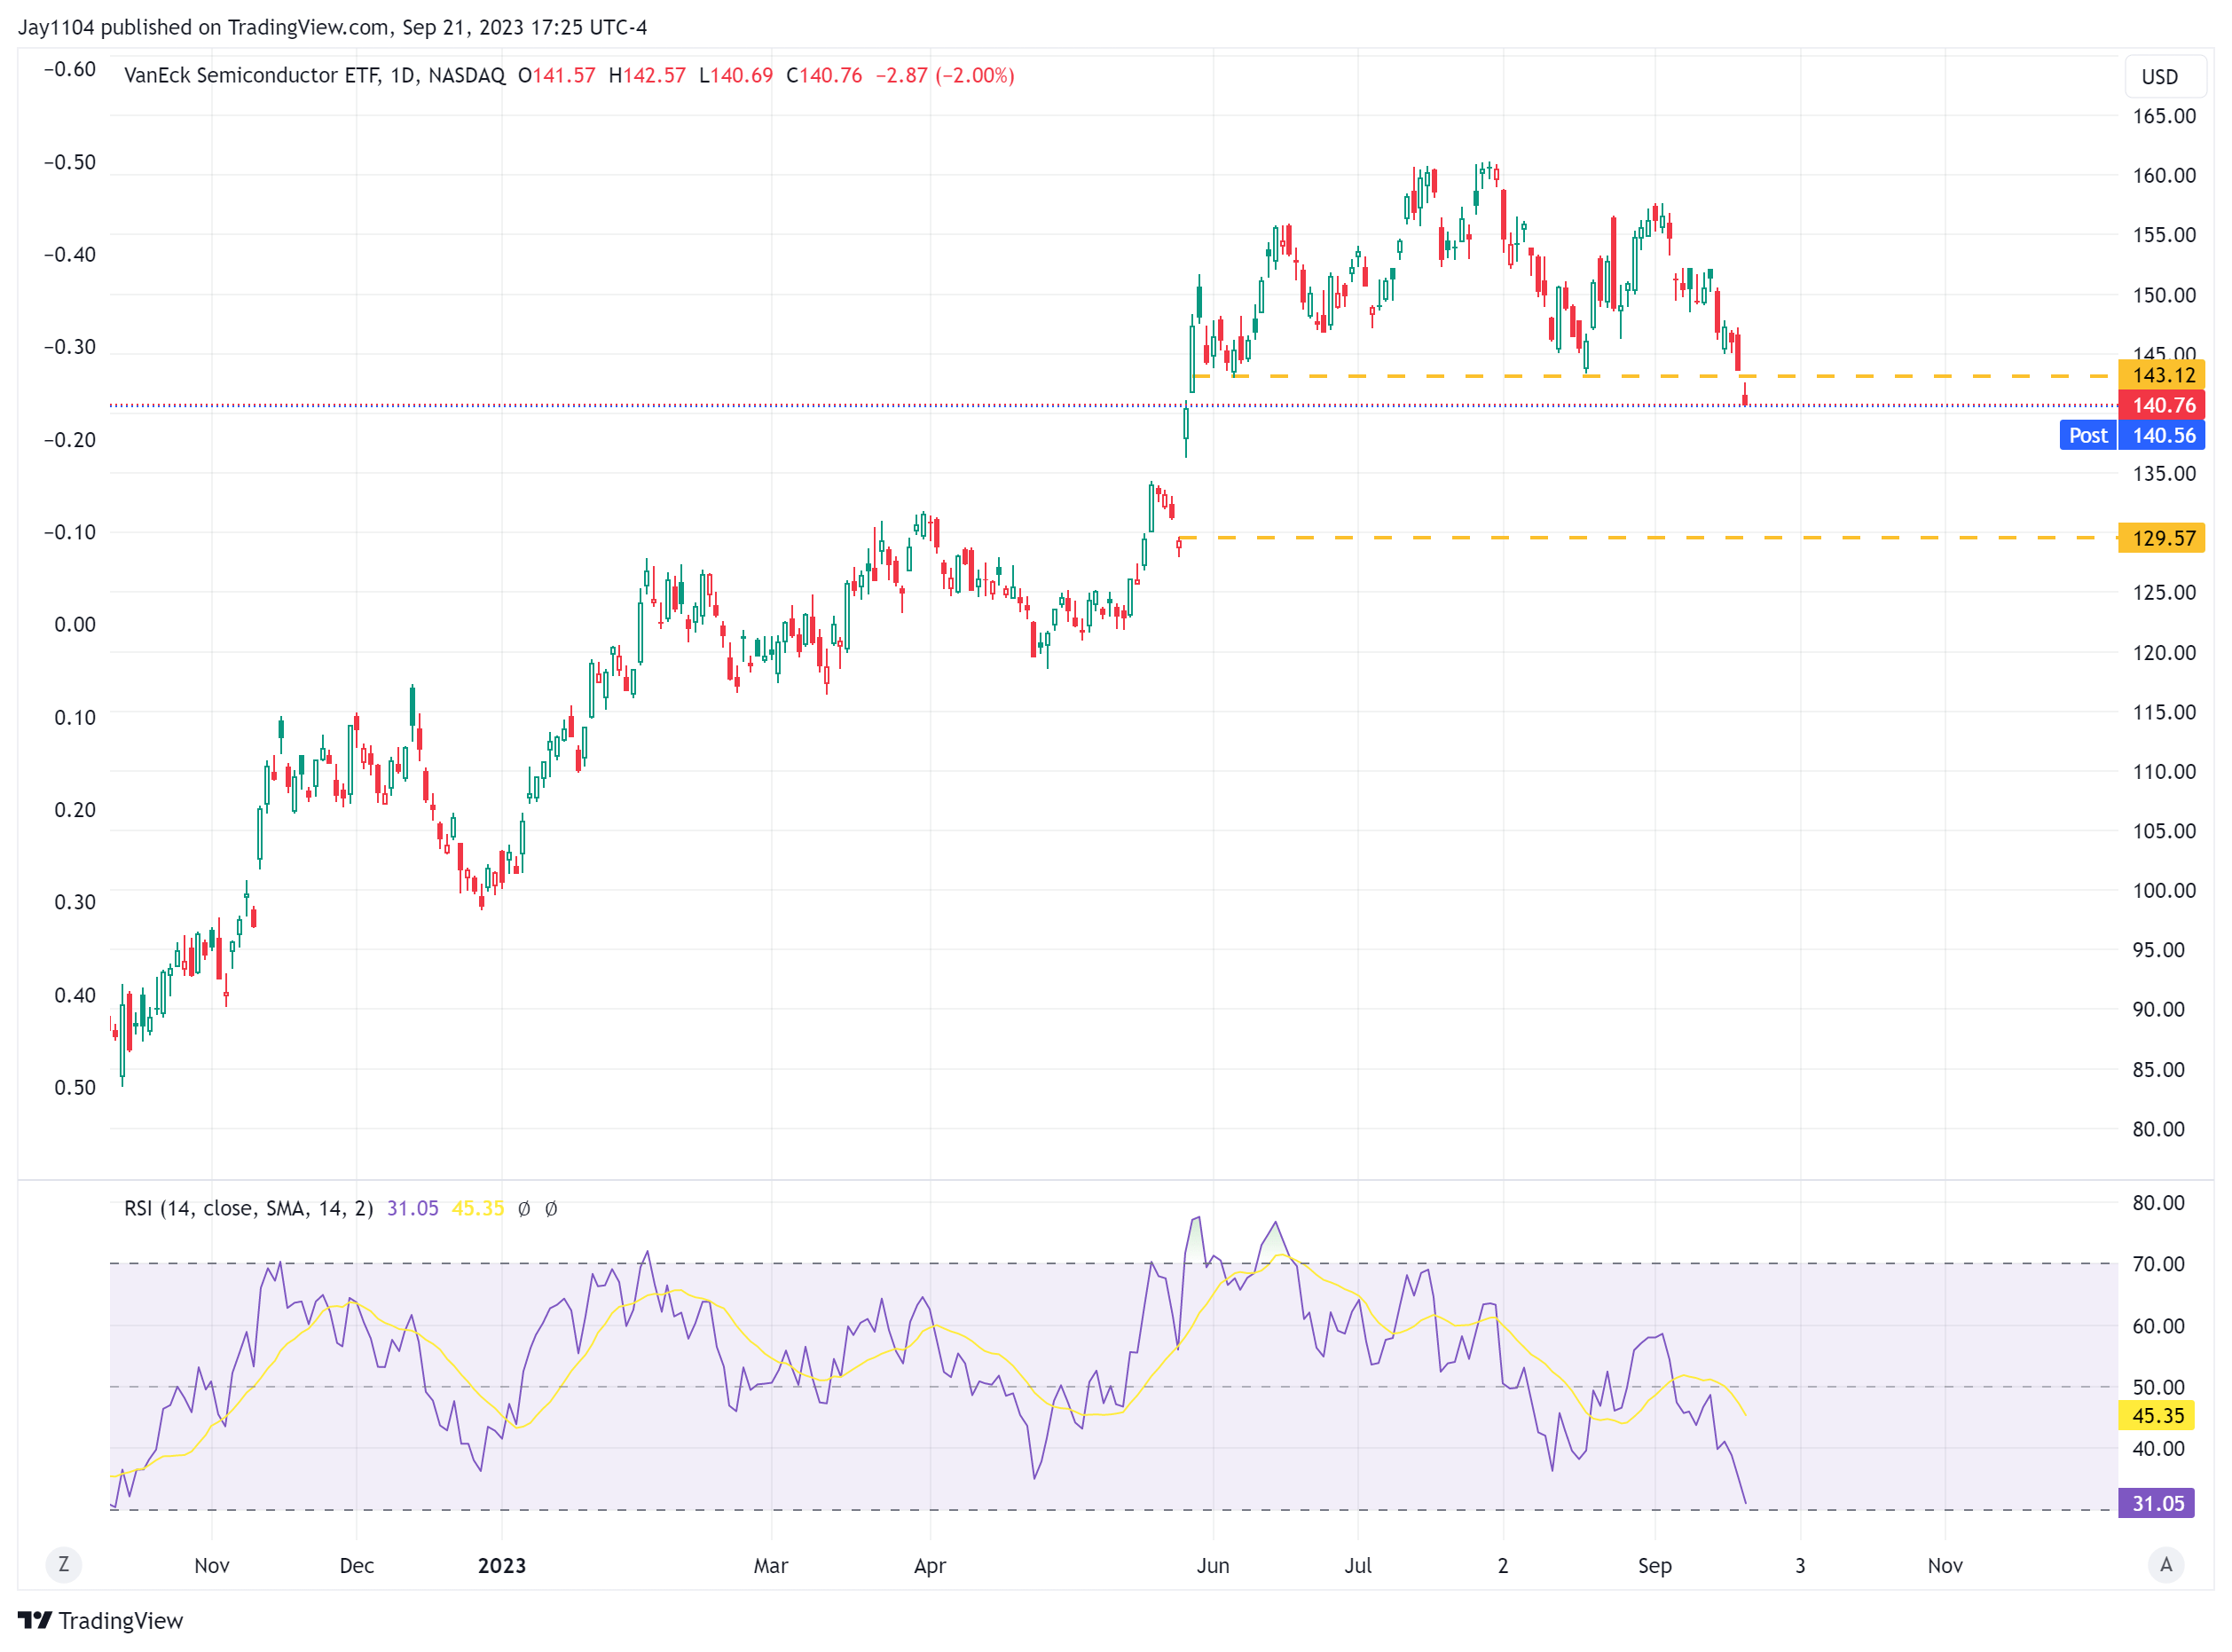Click the 140.76 red last price label
This screenshot has height=1652, width=2232.
click(2161, 405)
